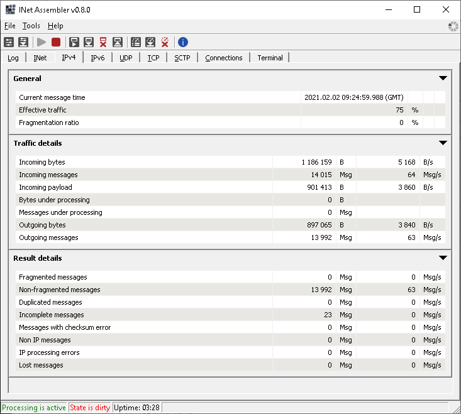461x414 pixels.
Task: Select the Current message time row label
Action: pos(52,97)
